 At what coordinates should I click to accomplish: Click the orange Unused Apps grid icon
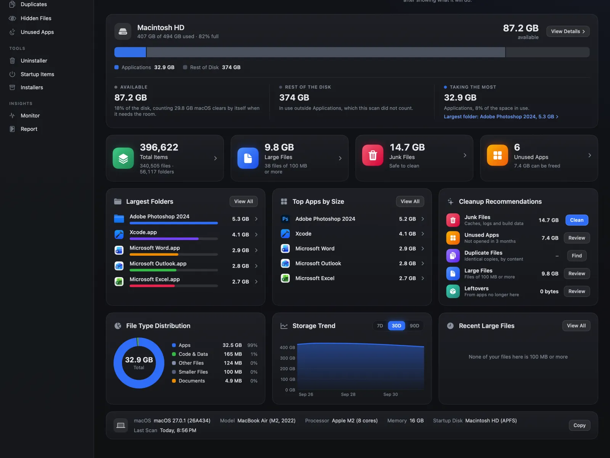tap(497, 155)
